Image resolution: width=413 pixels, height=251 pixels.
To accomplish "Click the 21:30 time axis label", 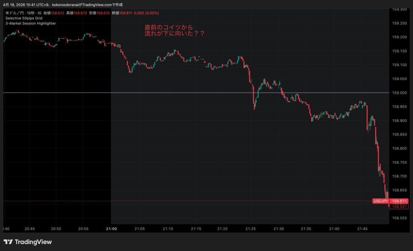I will coord(278,228).
